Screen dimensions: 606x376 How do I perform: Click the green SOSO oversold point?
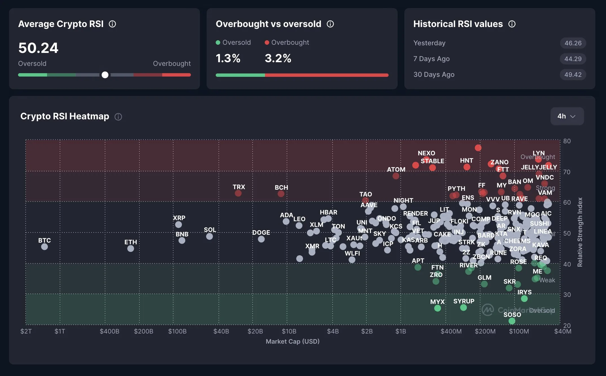pos(512,321)
